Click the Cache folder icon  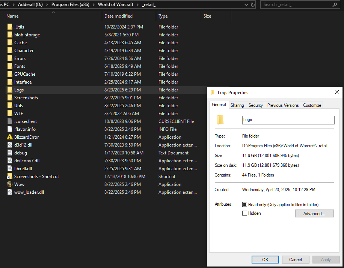[10, 42]
